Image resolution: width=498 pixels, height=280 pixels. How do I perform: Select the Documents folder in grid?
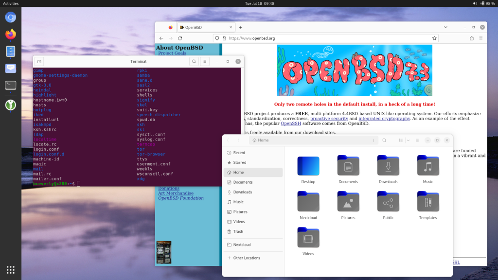[x=348, y=166]
